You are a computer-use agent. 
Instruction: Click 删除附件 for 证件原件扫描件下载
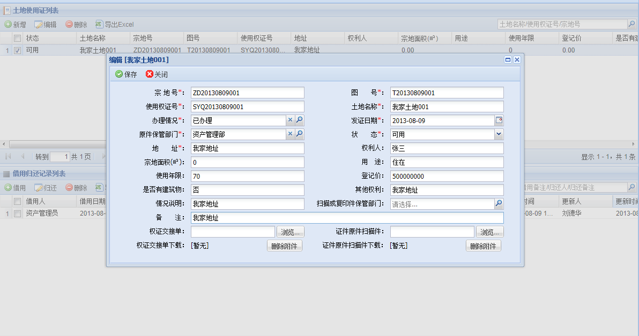(x=484, y=246)
